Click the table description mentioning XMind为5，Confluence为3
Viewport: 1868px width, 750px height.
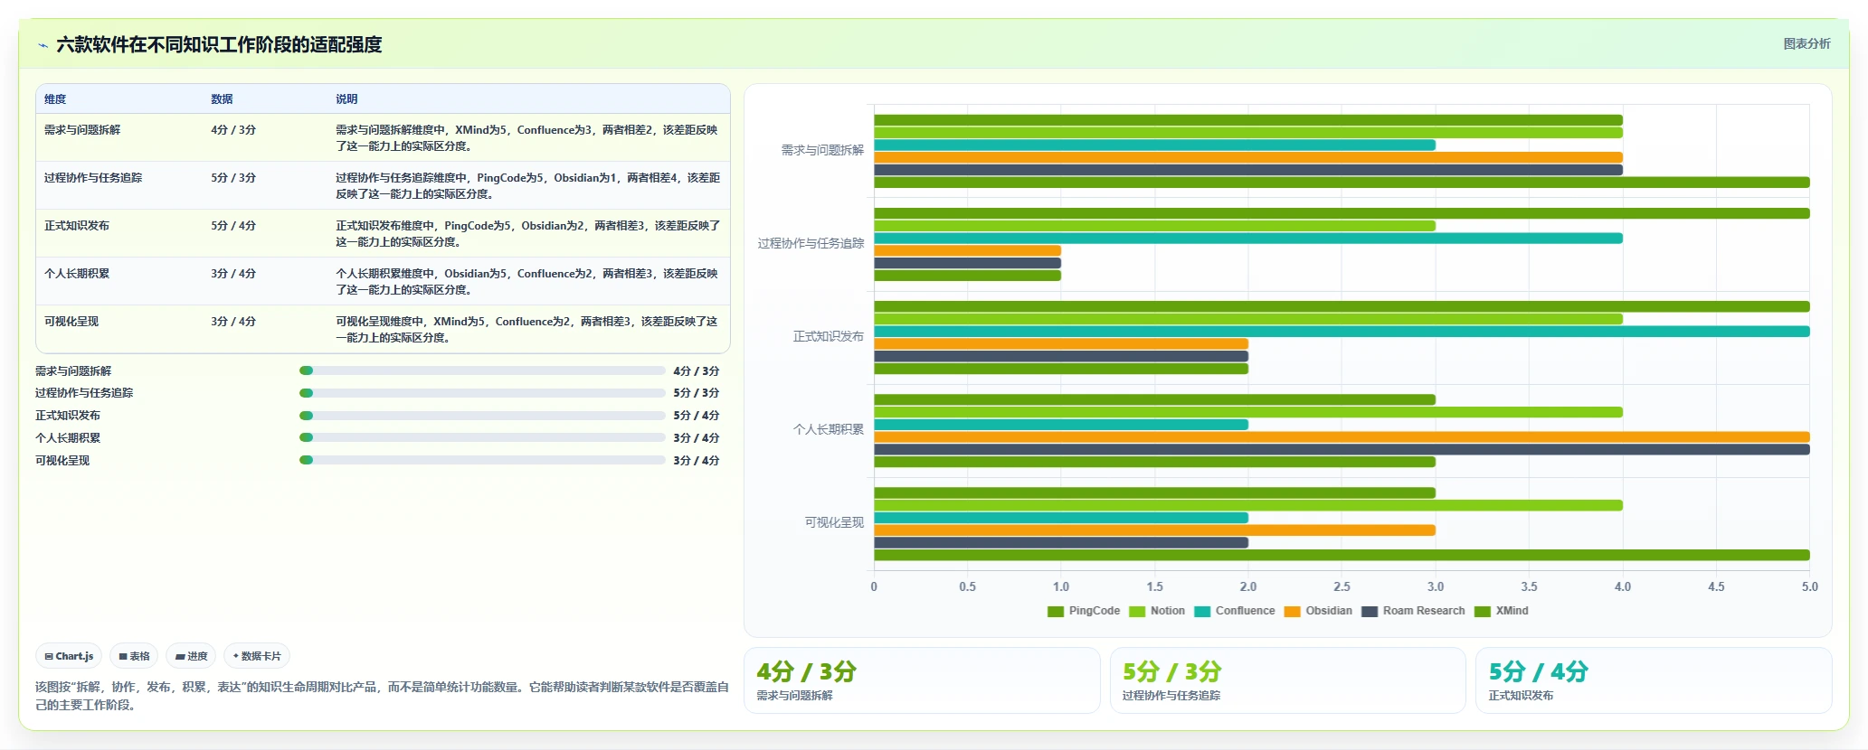tap(527, 138)
